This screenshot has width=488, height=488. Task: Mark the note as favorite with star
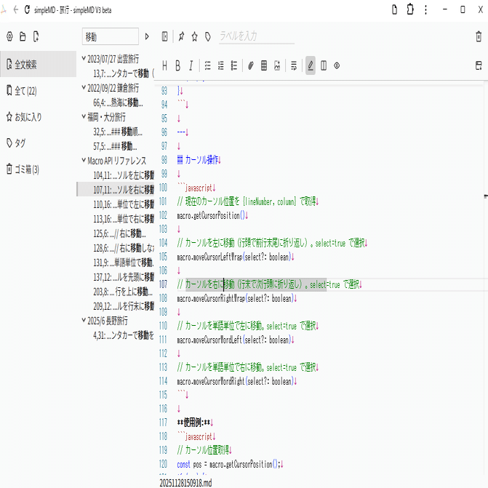pyautogui.click(x=194, y=36)
